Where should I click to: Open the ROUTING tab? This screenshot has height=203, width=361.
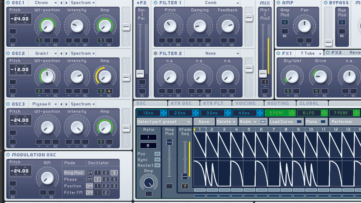(278, 103)
